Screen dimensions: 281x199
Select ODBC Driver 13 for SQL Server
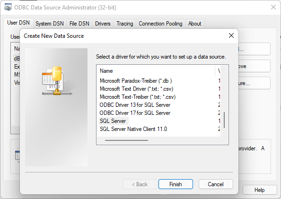[x=135, y=105]
